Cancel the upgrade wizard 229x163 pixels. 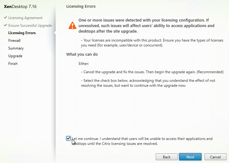point(215,157)
